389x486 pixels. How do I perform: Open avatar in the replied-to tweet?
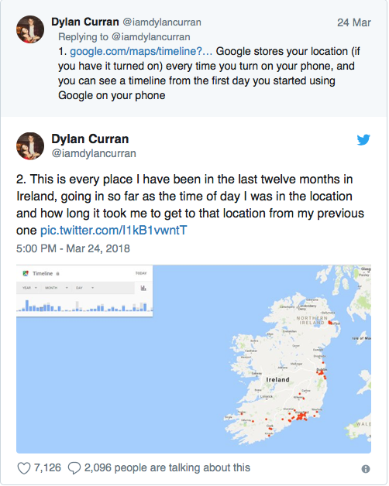click(x=30, y=29)
